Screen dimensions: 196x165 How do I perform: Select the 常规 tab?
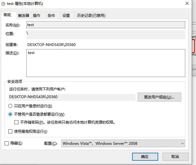9,15
